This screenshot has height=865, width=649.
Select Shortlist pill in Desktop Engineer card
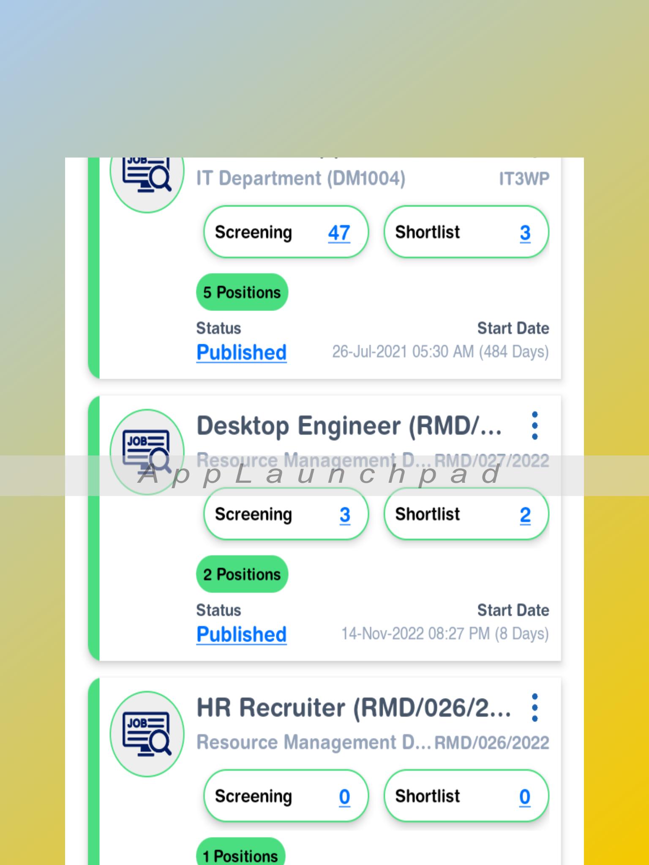click(x=466, y=514)
